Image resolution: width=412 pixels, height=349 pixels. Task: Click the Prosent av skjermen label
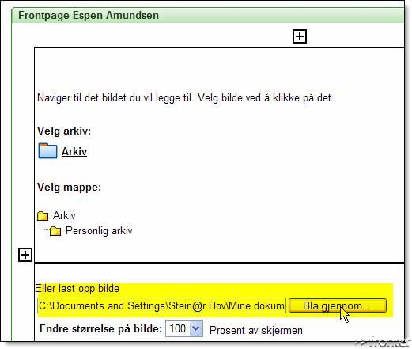(x=256, y=330)
